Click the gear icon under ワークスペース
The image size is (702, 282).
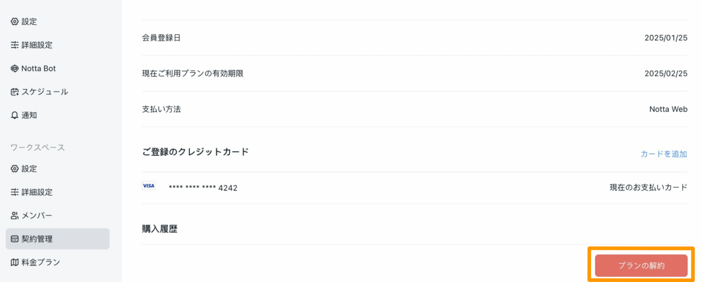(15, 169)
